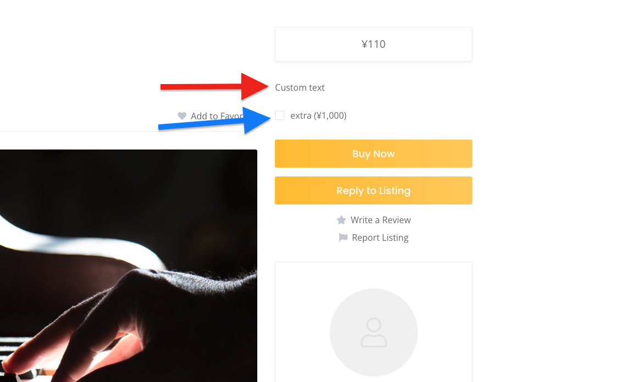Open the listing photo of the hand

[x=128, y=265]
